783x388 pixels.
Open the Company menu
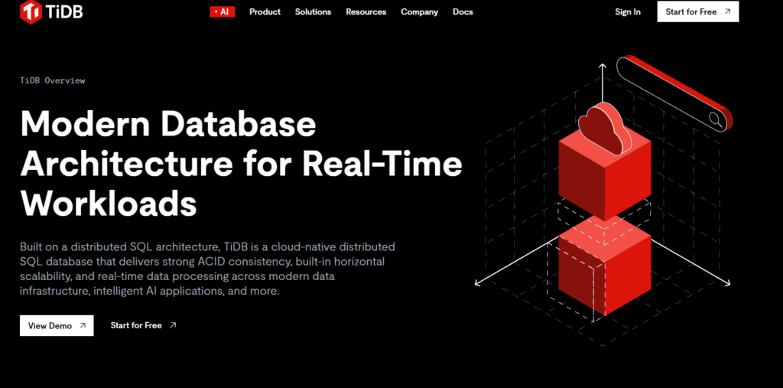420,11
